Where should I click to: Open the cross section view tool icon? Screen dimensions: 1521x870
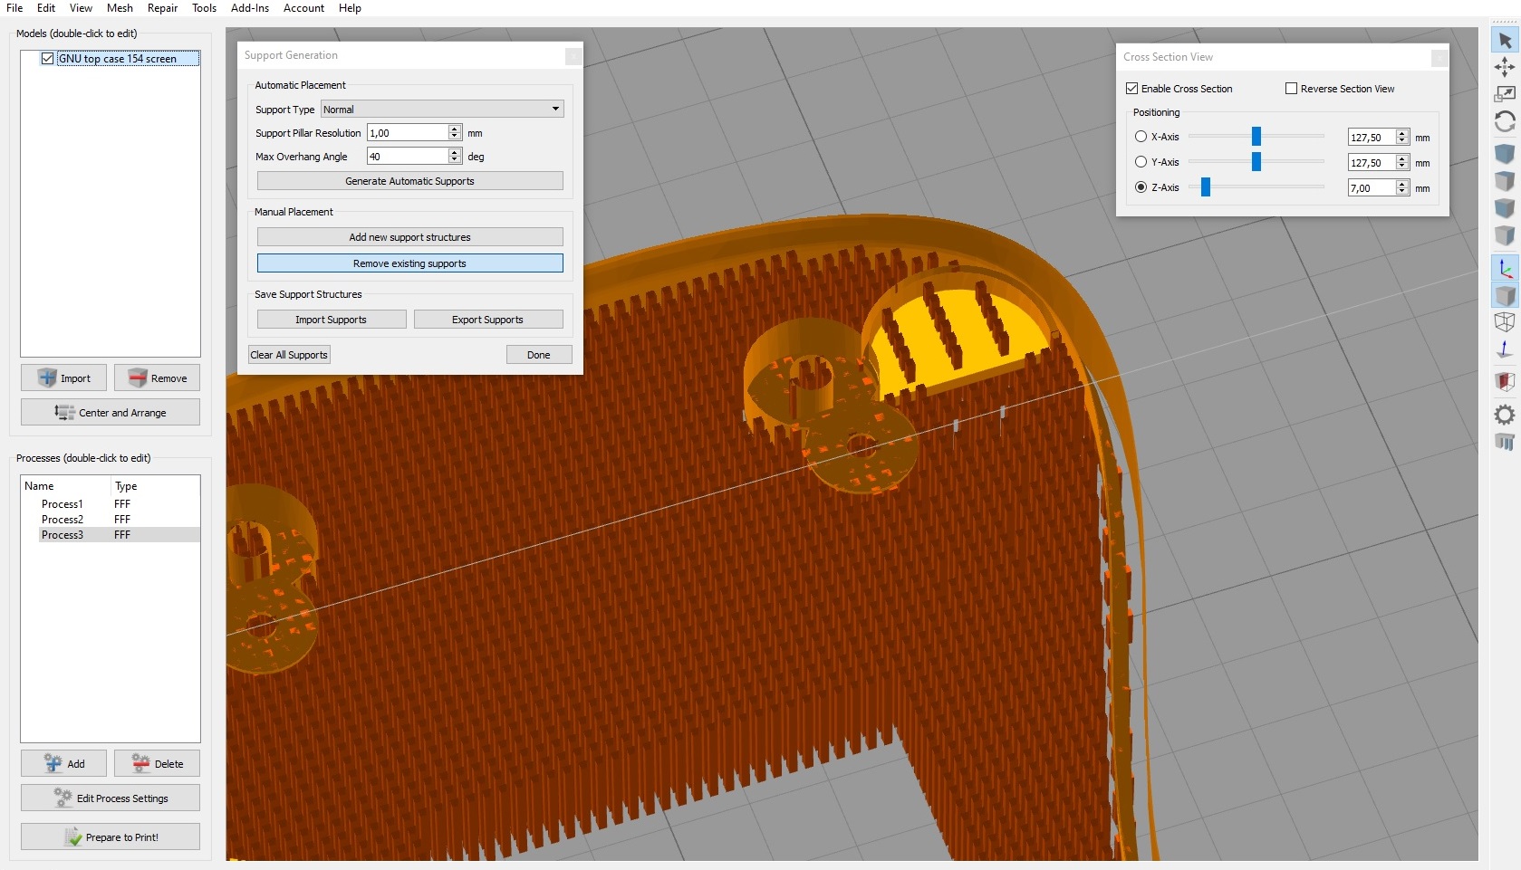1505,381
